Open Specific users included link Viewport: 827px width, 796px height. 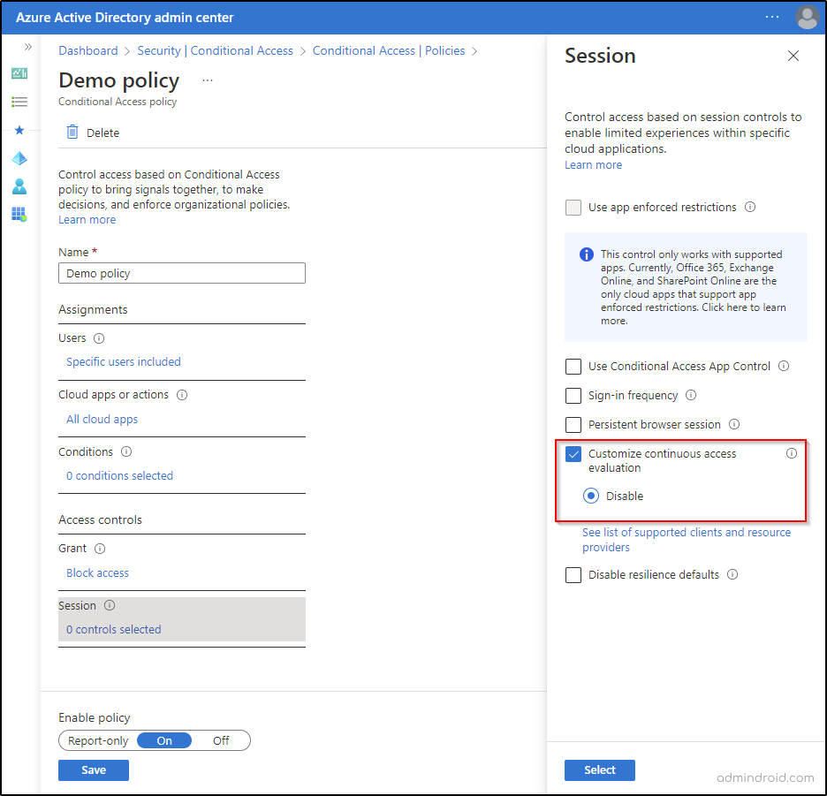tap(124, 362)
